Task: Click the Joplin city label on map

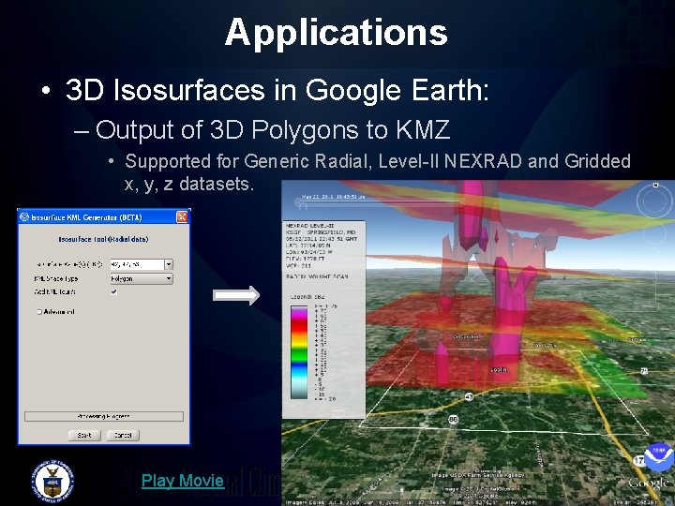Action: (499, 369)
